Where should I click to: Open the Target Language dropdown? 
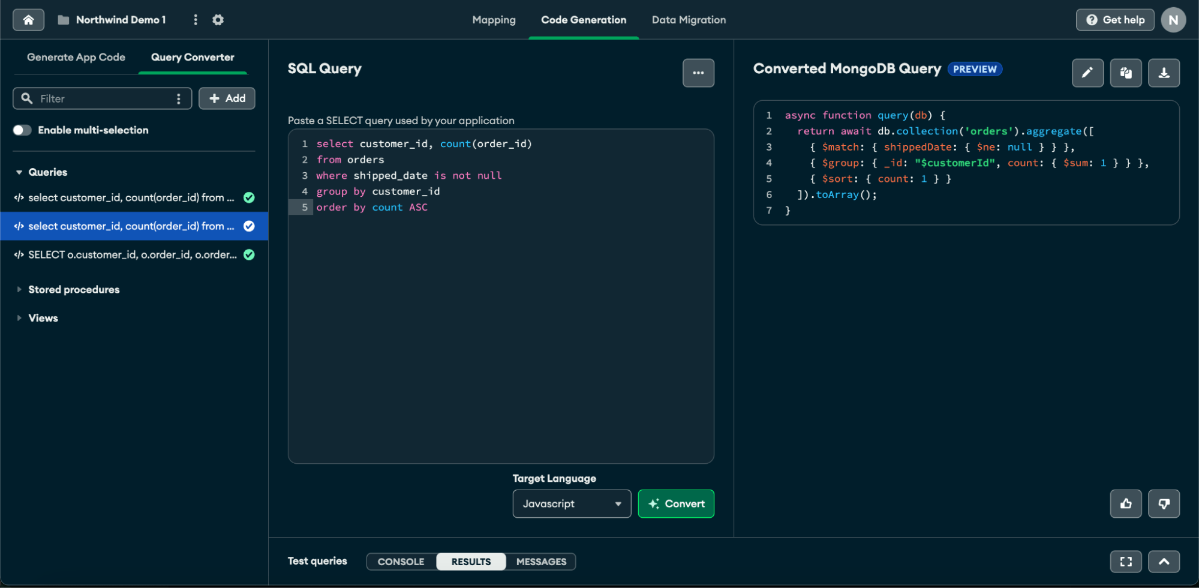click(x=572, y=503)
